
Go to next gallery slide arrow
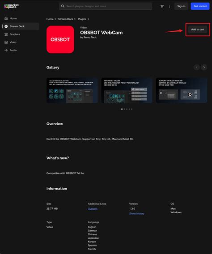point(204,67)
